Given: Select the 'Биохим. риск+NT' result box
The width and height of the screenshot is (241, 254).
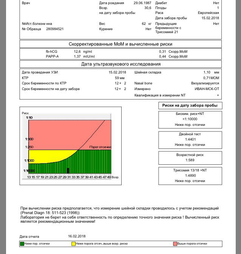Looking at the screenshot, I should coord(190,119).
